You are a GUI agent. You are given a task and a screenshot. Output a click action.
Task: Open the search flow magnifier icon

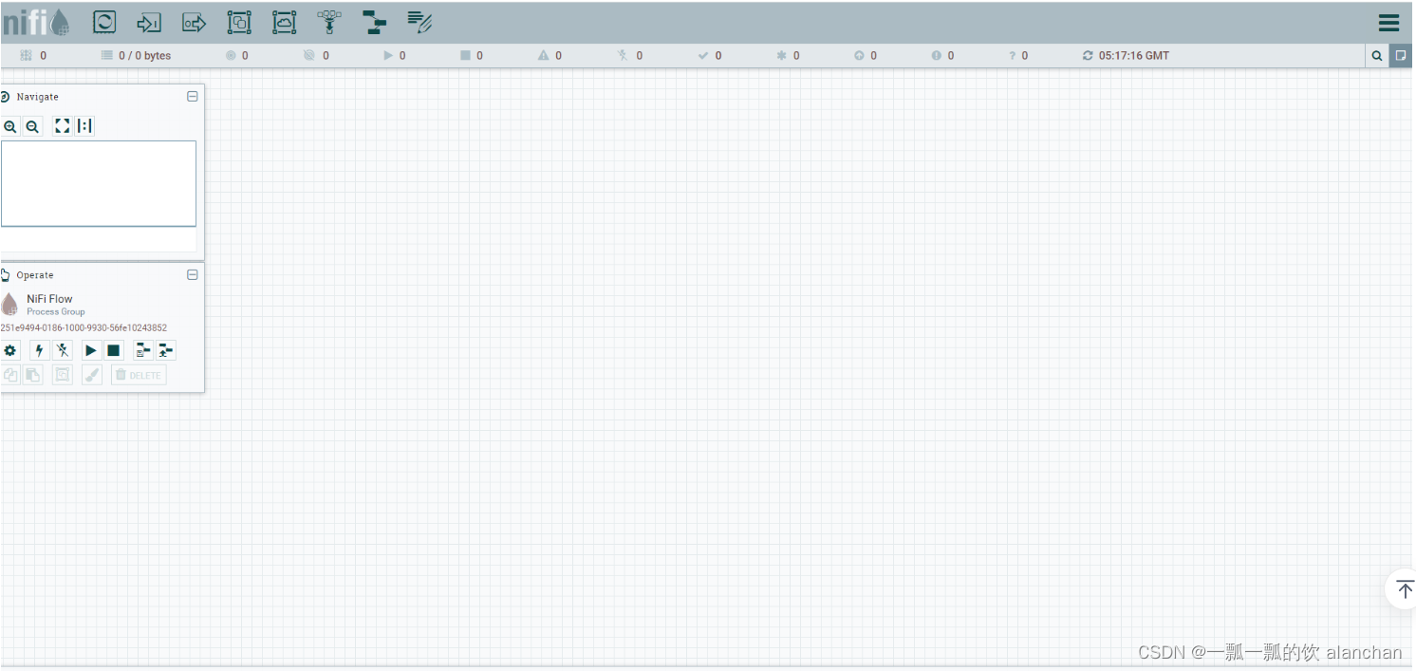pos(1376,56)
